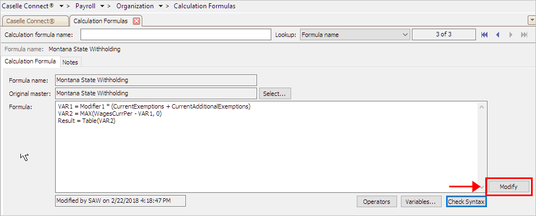Go to the last formula record

(524, 35)
